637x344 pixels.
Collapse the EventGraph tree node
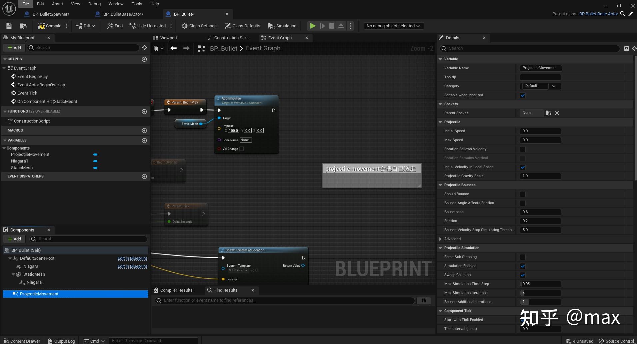click(4, 68)
